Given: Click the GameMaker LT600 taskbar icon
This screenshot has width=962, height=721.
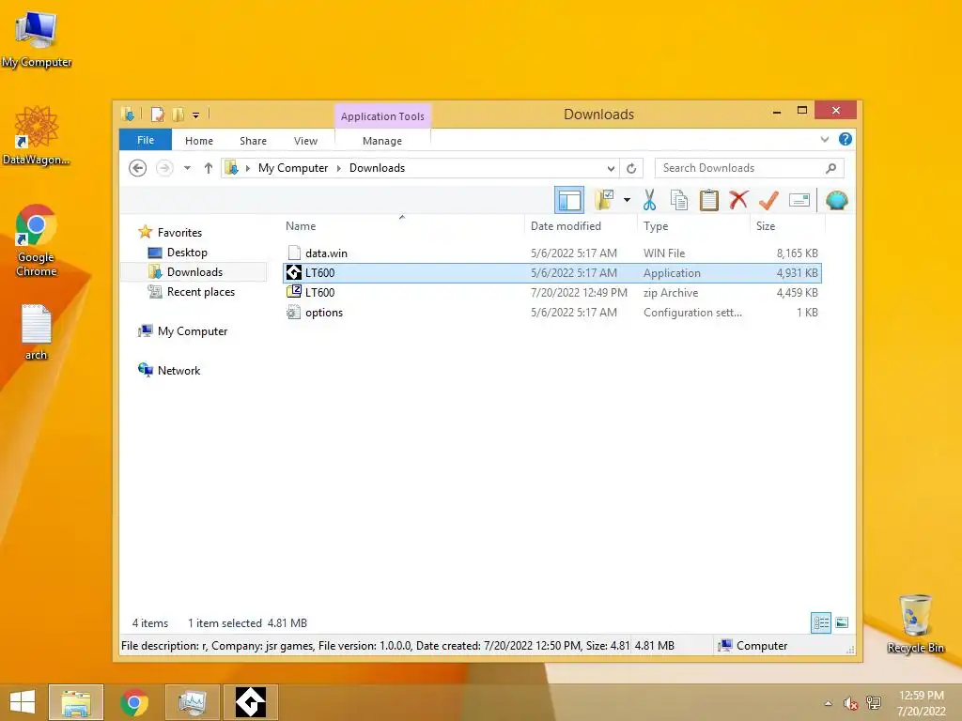Looking at the screenshot, I should tap(251, 702).
